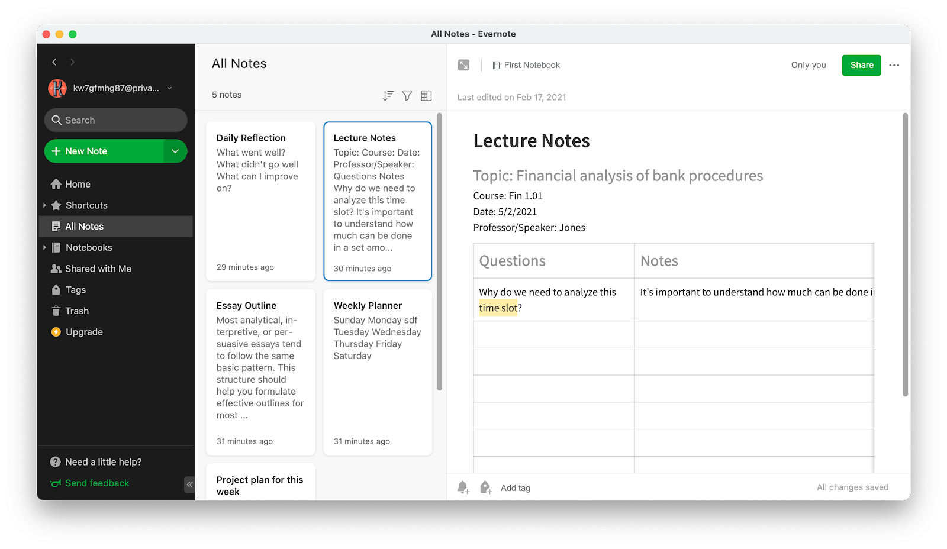The image size is (947, 549).
Task: Select the Lecture Notes note card
Action: (378, 201)
